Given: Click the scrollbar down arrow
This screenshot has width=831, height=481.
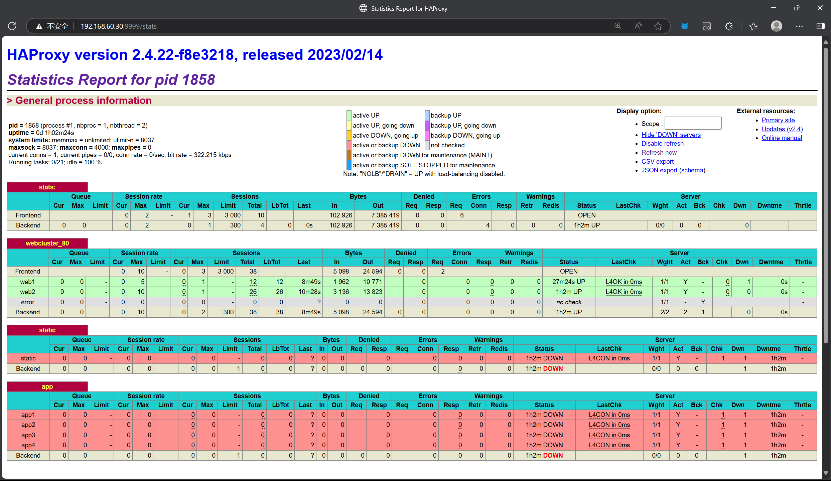Looking at the screenshot, I should [x=826, y=473].
